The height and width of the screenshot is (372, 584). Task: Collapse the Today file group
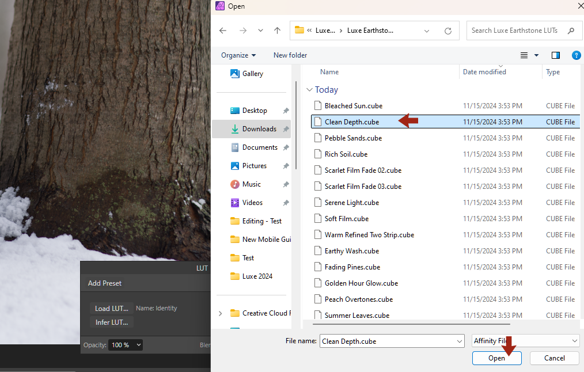point(310,90)
